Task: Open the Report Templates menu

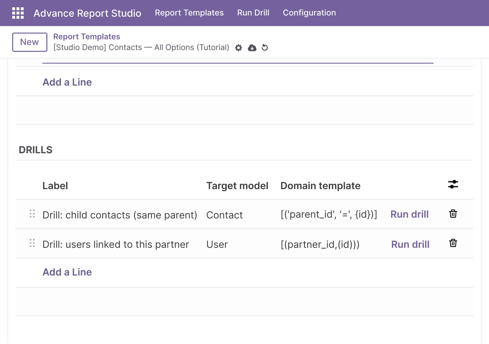Action: (189, 13)
